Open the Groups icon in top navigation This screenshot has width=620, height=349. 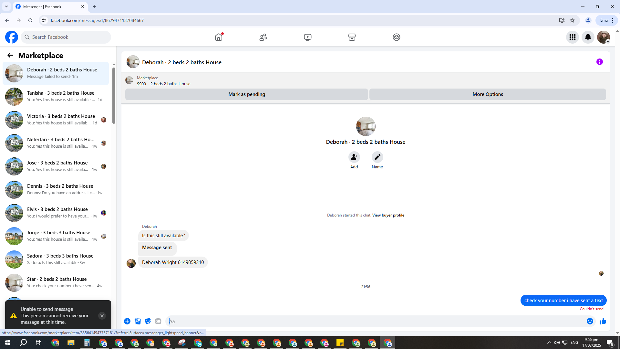(x=397, y=37)
